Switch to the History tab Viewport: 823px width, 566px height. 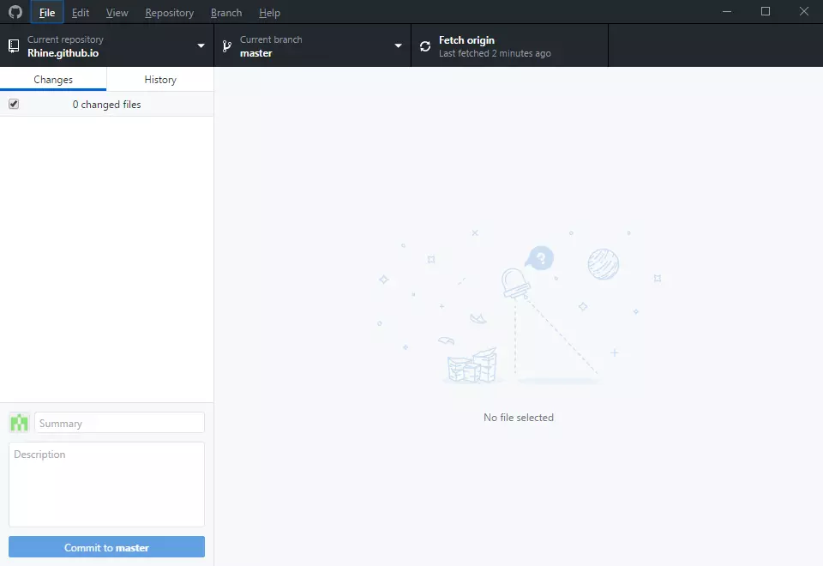pos(160,80)
